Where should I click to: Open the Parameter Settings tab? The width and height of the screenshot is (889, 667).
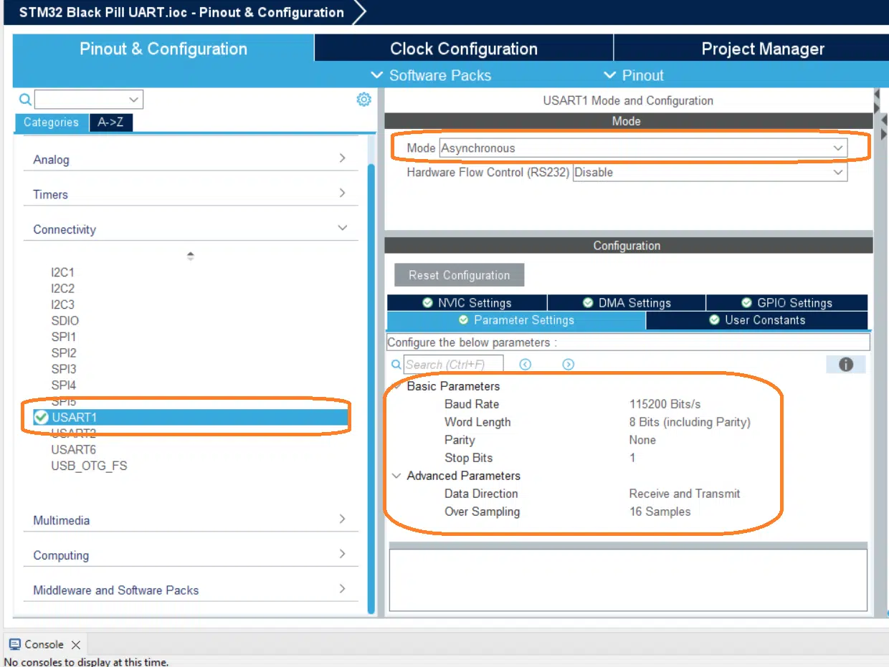click(x=516, y=320)
